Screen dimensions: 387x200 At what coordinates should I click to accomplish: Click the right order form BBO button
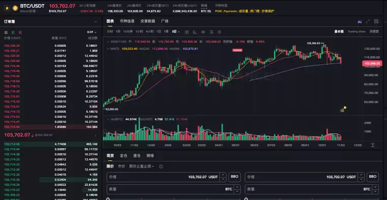point(373,177)
